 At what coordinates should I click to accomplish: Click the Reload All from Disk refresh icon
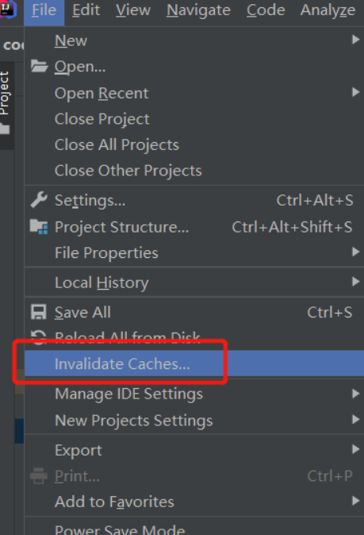[39, 337]
